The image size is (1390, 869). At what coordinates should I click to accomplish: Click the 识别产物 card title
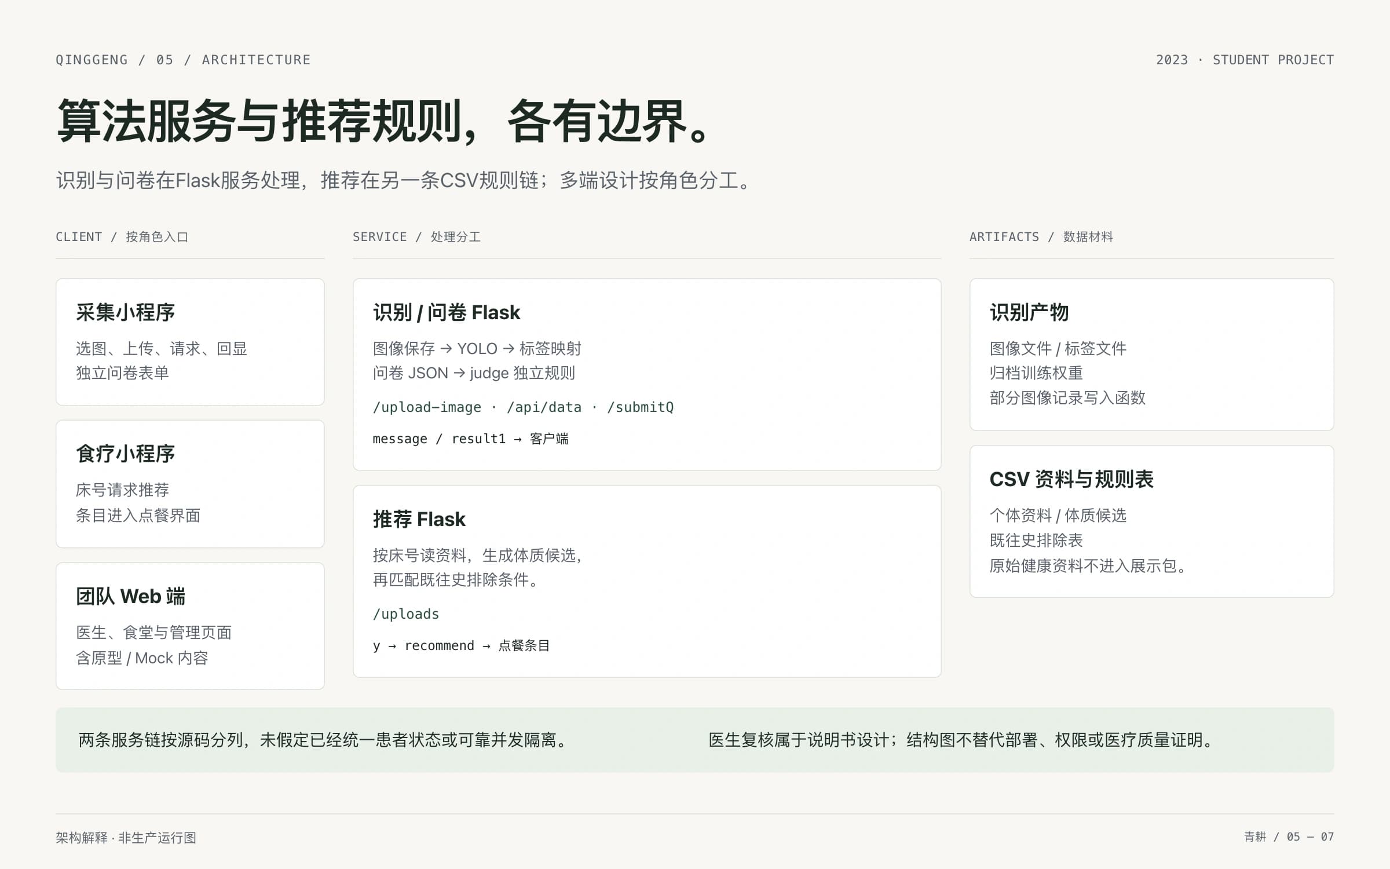tap(1029, 312)
